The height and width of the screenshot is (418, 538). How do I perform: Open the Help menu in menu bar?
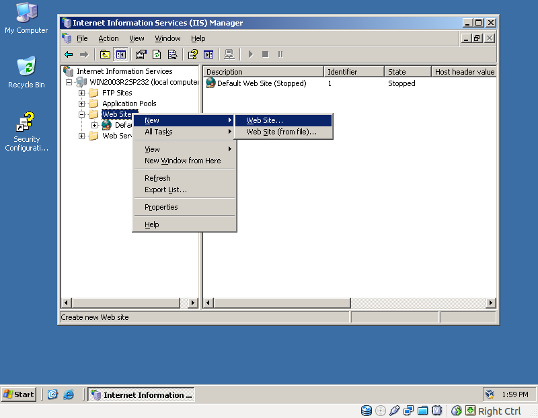point(198,38)
